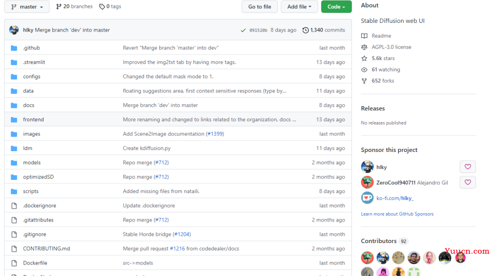The image size is (495, 276).
Task: Click the .gitignore file icon
Action: click(14, 234)
